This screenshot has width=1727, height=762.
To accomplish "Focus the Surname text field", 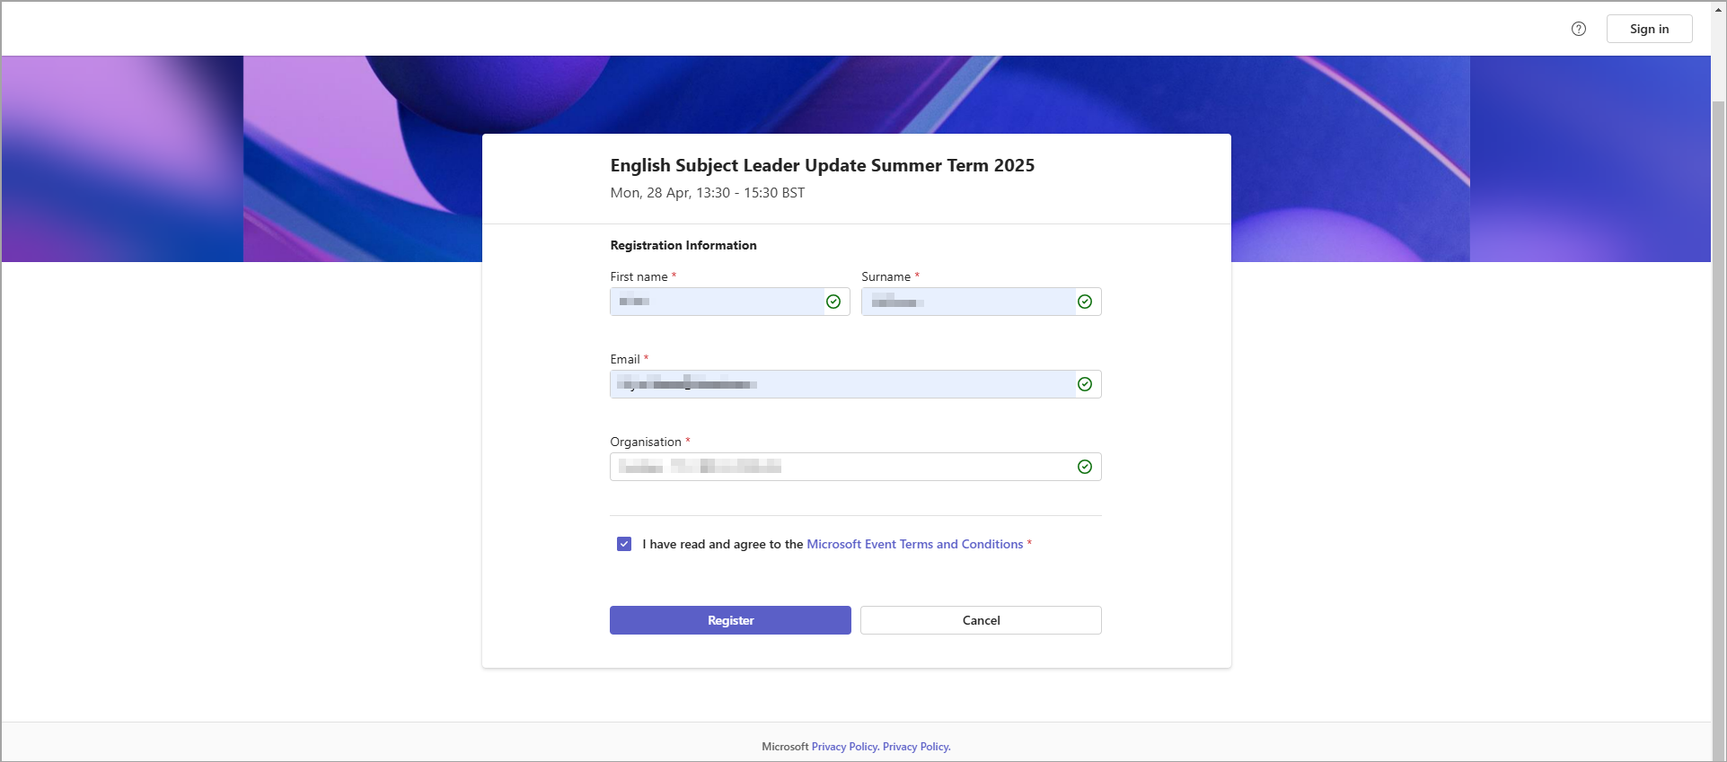I will coord(970,302).
